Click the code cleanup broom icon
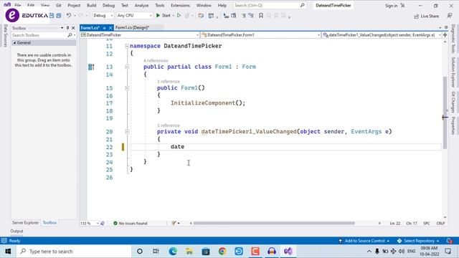 point(174,223)
